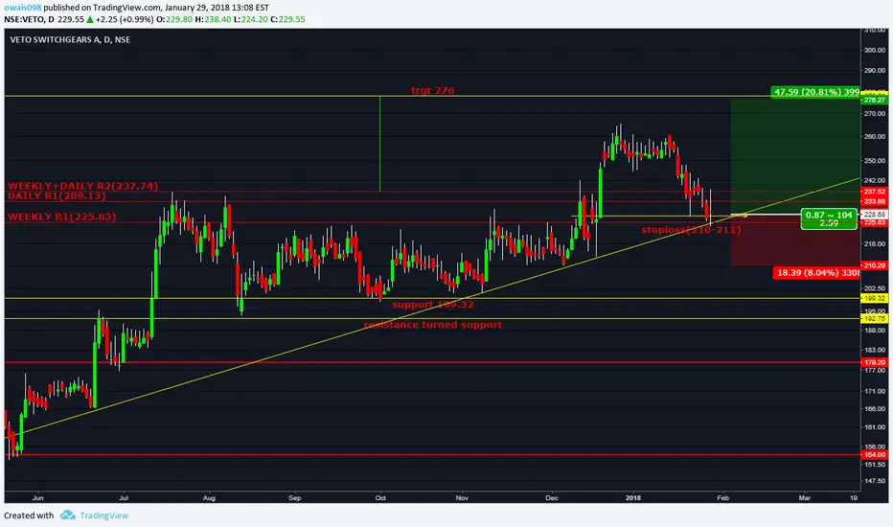Click the 154.00 red price tag
The width and height of the screenshot is (893, 527).
(x=874, y=454)
